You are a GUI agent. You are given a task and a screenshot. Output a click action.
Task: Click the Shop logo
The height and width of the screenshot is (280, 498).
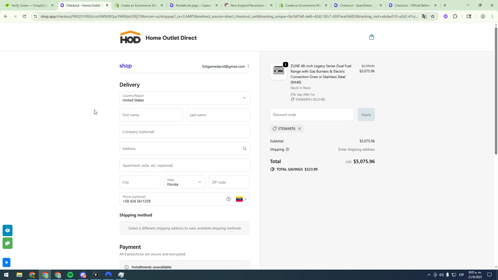125,66
